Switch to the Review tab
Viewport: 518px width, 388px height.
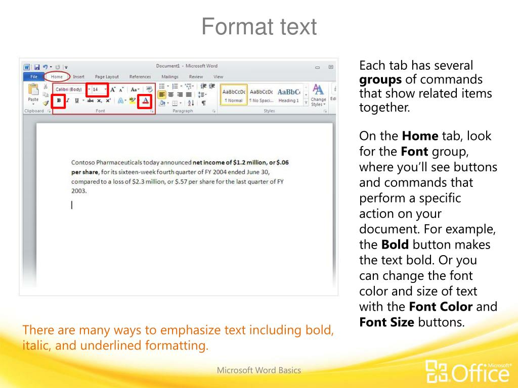click(x=196, y=77)
